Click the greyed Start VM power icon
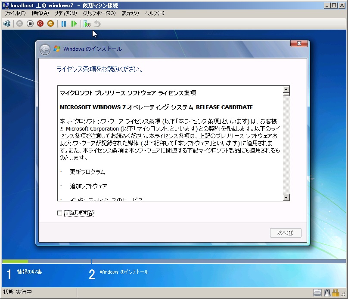 (x=19, y=24)
